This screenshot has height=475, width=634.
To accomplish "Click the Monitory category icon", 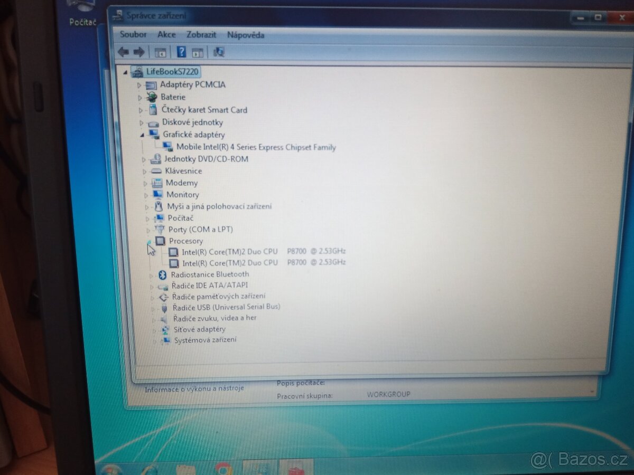I will click(157, 195).
